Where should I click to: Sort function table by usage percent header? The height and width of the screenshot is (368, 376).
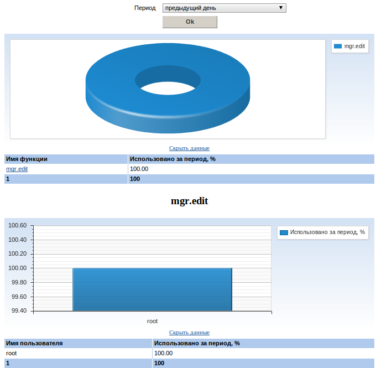click(x=172, y=159)
